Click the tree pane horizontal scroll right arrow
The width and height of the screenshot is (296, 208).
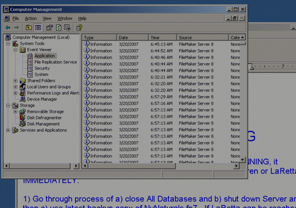76,166
